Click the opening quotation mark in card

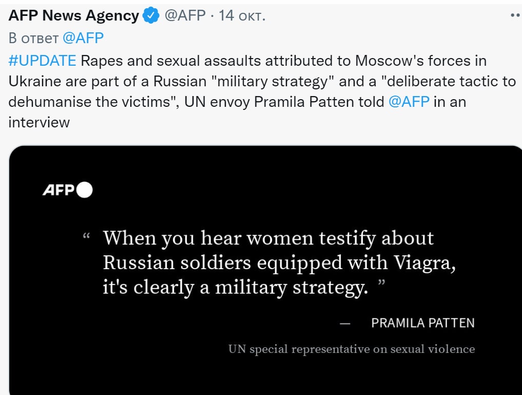pyautogui.click(x=86, y=237)
